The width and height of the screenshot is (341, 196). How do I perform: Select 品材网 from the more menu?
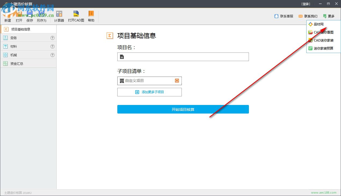[x=324, y=24]
